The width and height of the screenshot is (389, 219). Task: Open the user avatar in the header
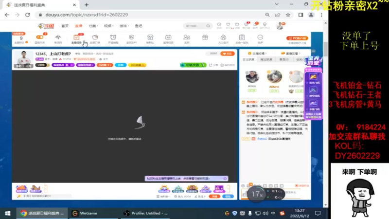click(x=280, y=26)
